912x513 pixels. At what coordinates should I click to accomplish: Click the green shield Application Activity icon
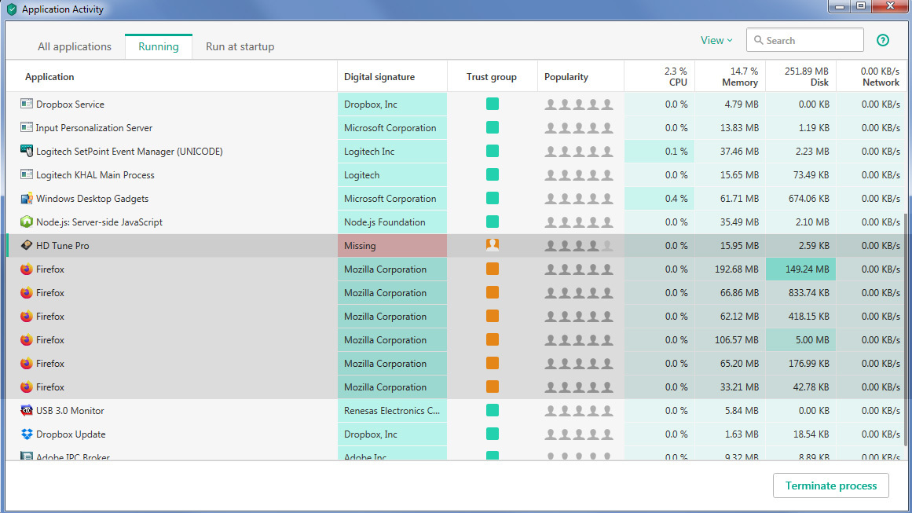(12, 9)
